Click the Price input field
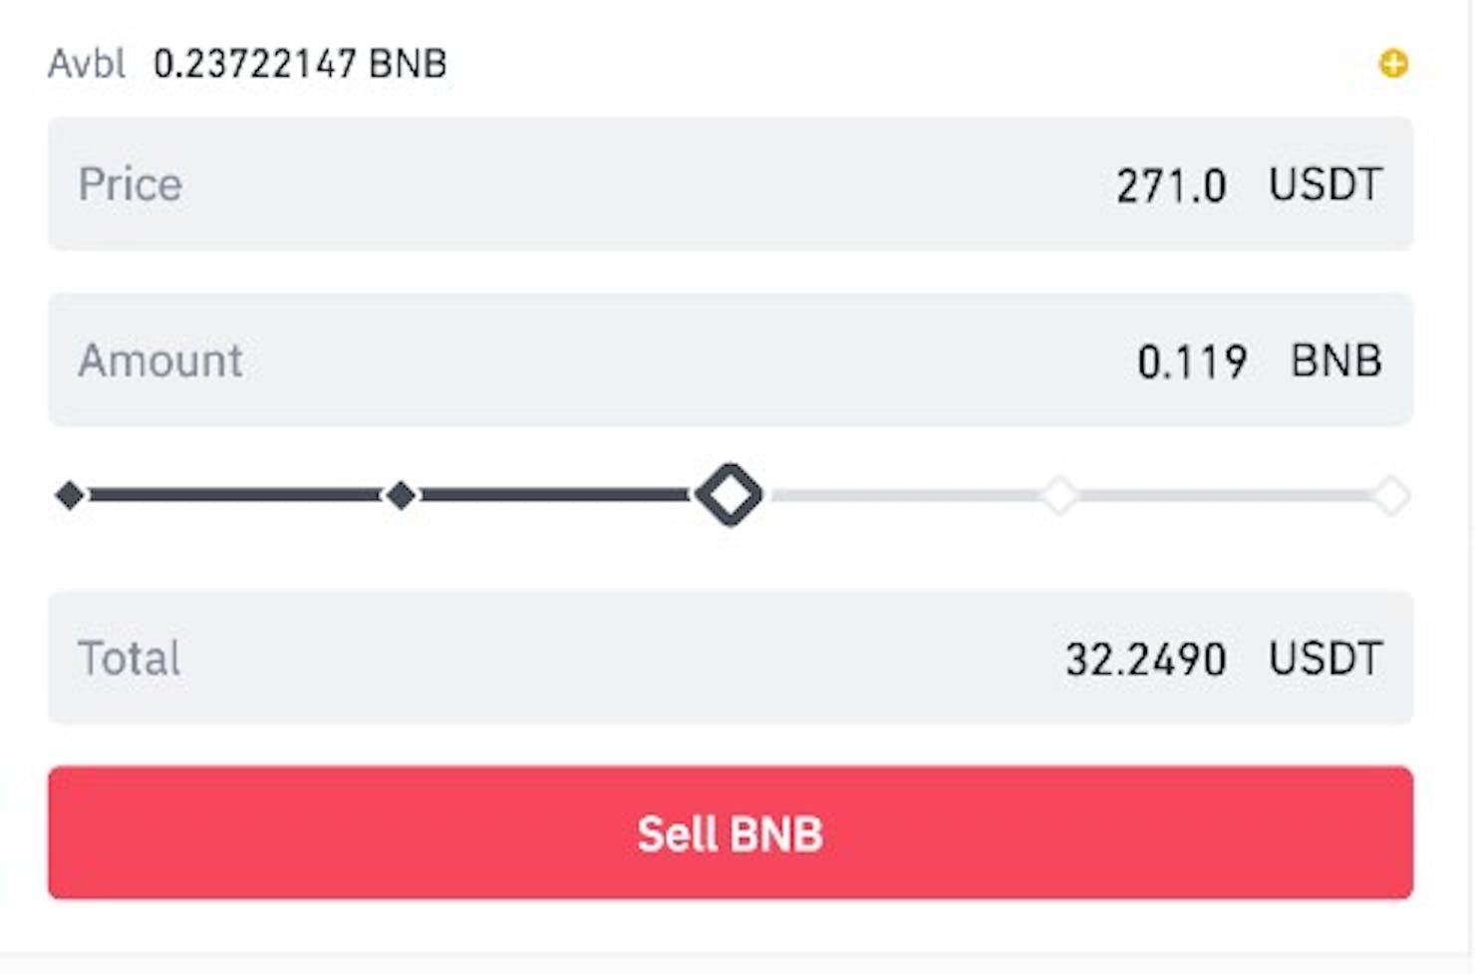1477x974 pixels. 698,184
